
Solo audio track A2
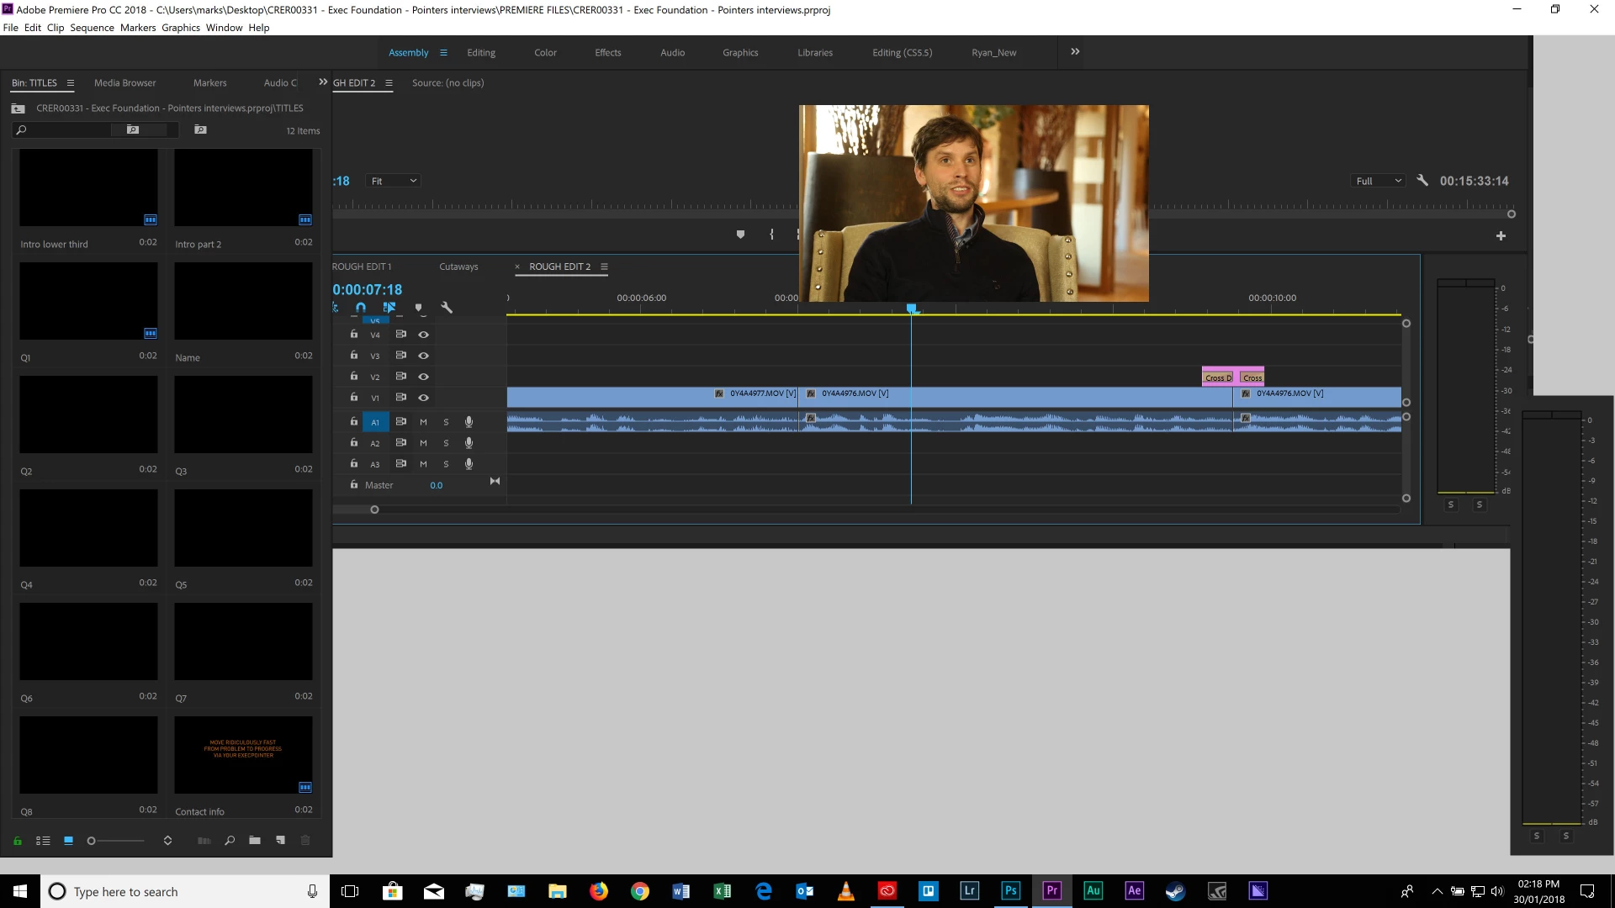[x=446, y=443]
